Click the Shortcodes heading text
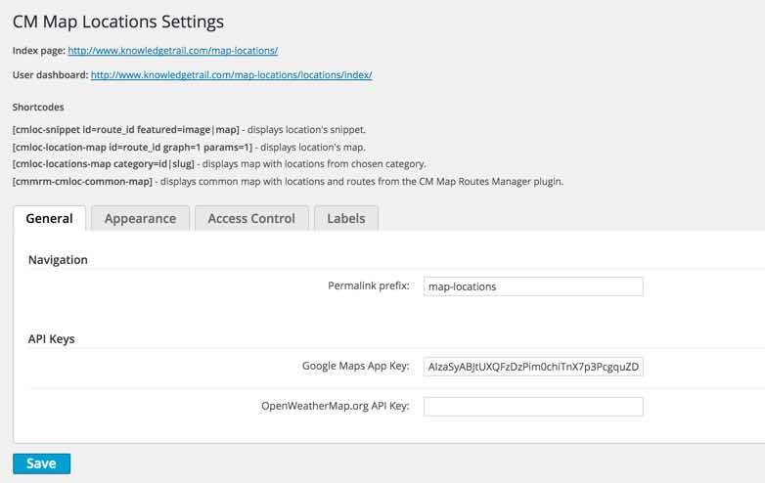The height and width of the screenshot is (483, 765). [x=38, y=108]
